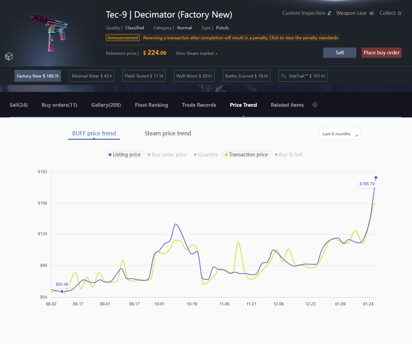412x344 pixels.
Task: Click the $186.79 latest data point
Action: tap(376, 178)
